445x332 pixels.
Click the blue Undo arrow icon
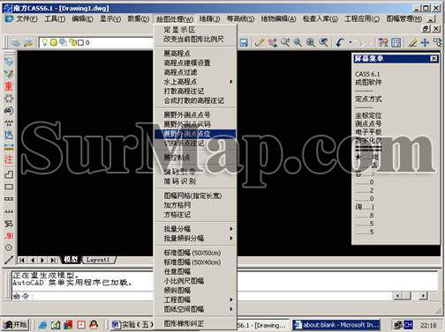click(340, 43)
